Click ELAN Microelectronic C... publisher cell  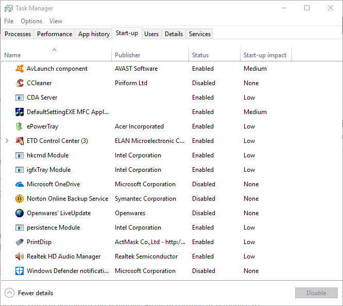pos(149,141)
